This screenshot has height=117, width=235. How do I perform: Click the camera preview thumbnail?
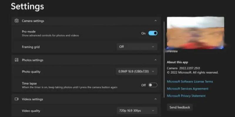click(196, 33)
